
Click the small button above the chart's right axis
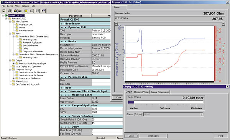point(223,24)
